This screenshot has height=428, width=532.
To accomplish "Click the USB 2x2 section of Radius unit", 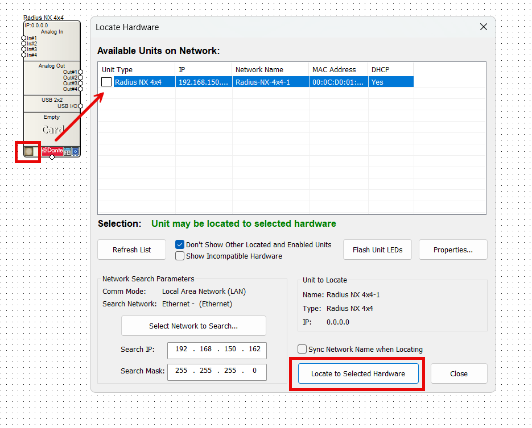I will (x=52, y=103).
